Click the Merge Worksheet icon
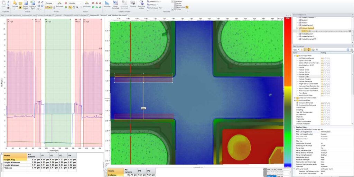 tap(115, 3)
